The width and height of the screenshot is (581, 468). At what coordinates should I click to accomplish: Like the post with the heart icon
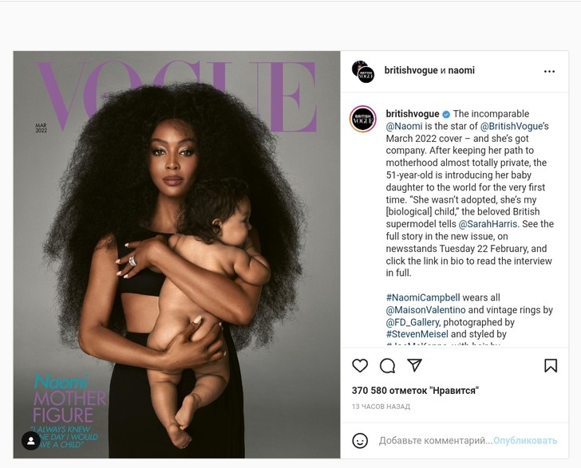tap(360, 366)
